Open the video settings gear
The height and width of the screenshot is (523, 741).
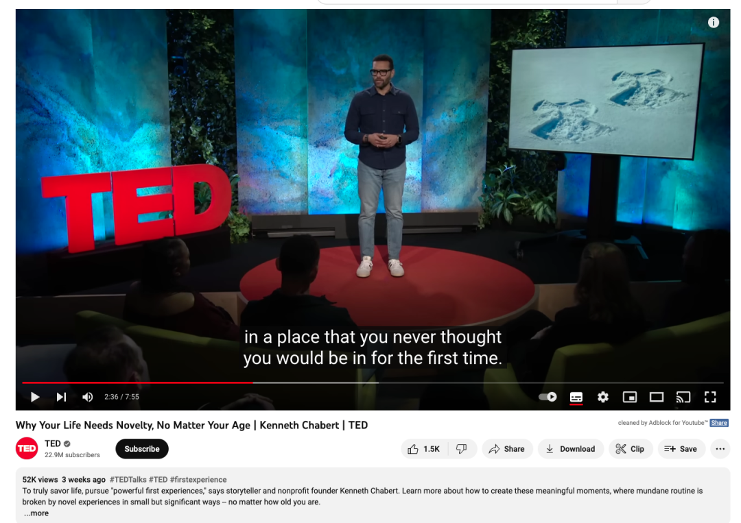click(x=603, y=397)
